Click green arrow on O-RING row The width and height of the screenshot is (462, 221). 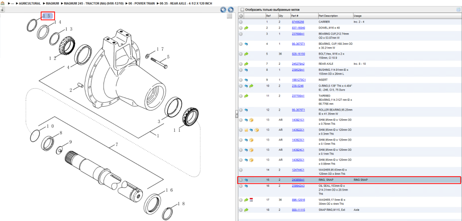pyautogui.click(x=251, y=86)
